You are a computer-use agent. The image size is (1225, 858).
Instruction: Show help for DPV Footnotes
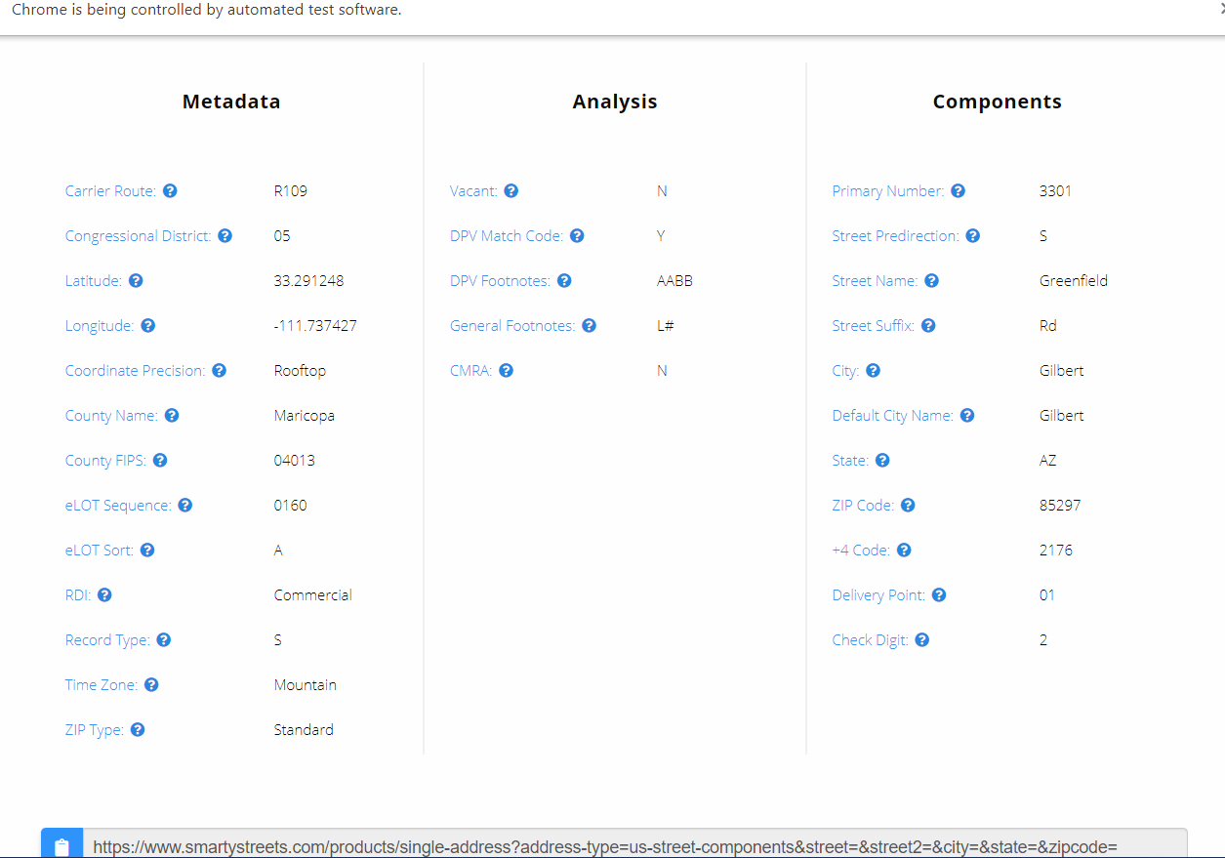[x=564, y=281]
